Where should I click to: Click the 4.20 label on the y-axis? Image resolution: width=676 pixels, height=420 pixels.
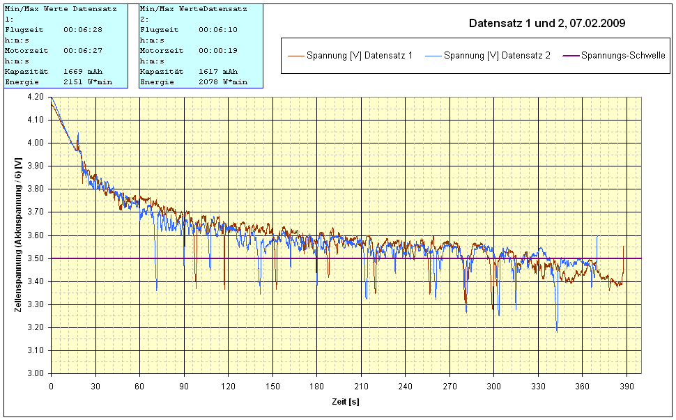coord(35,97)
